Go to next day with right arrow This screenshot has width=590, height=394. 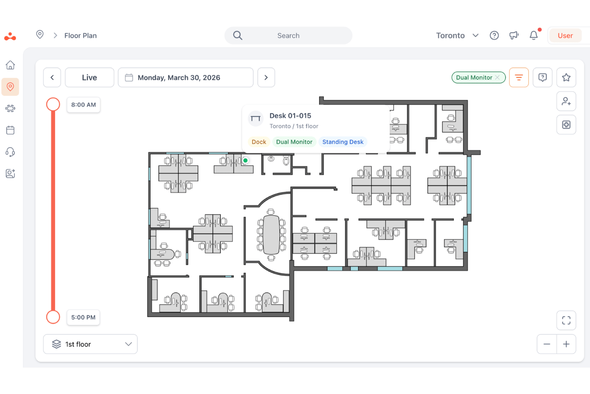point(266,77)
